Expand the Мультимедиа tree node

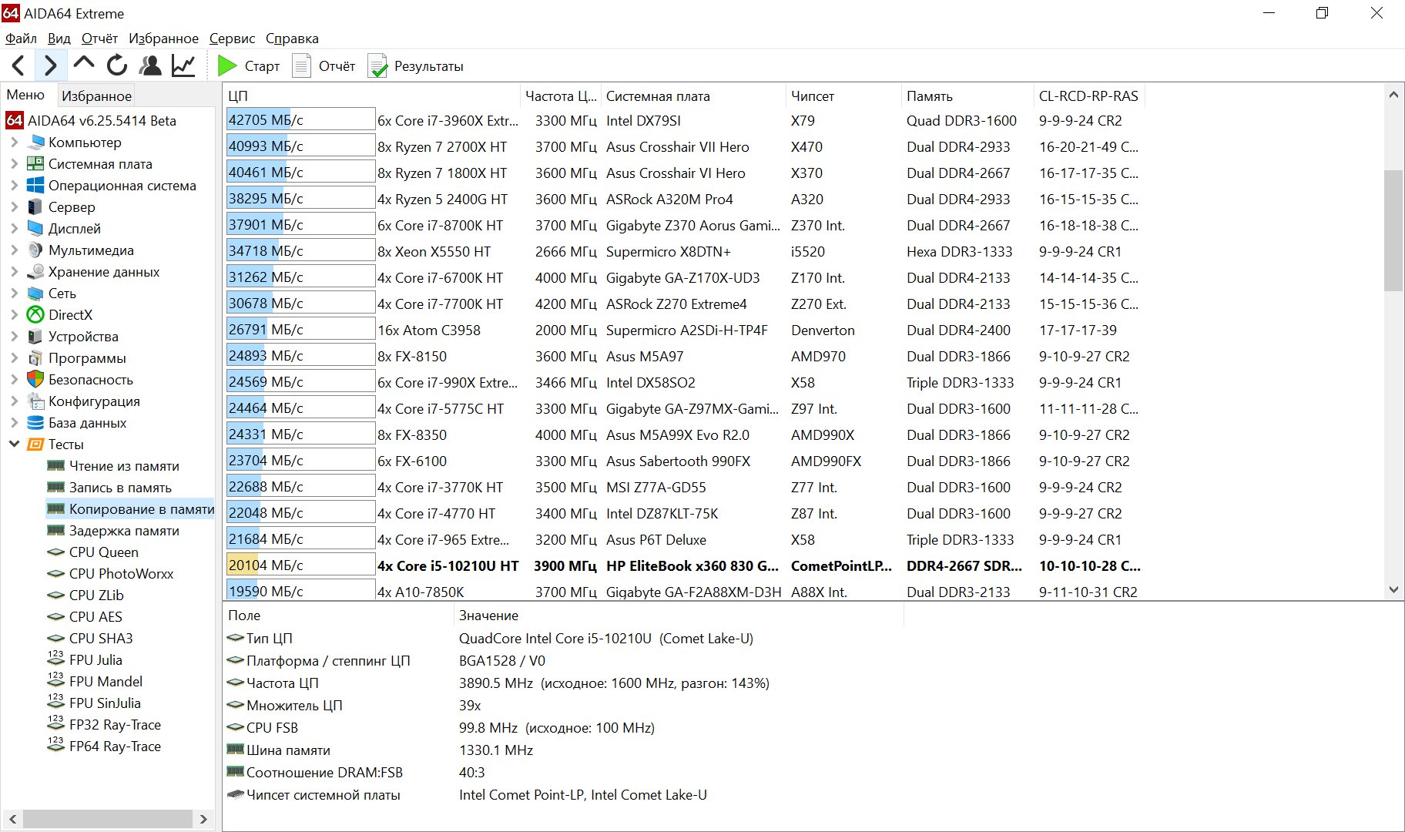point(14,250)
